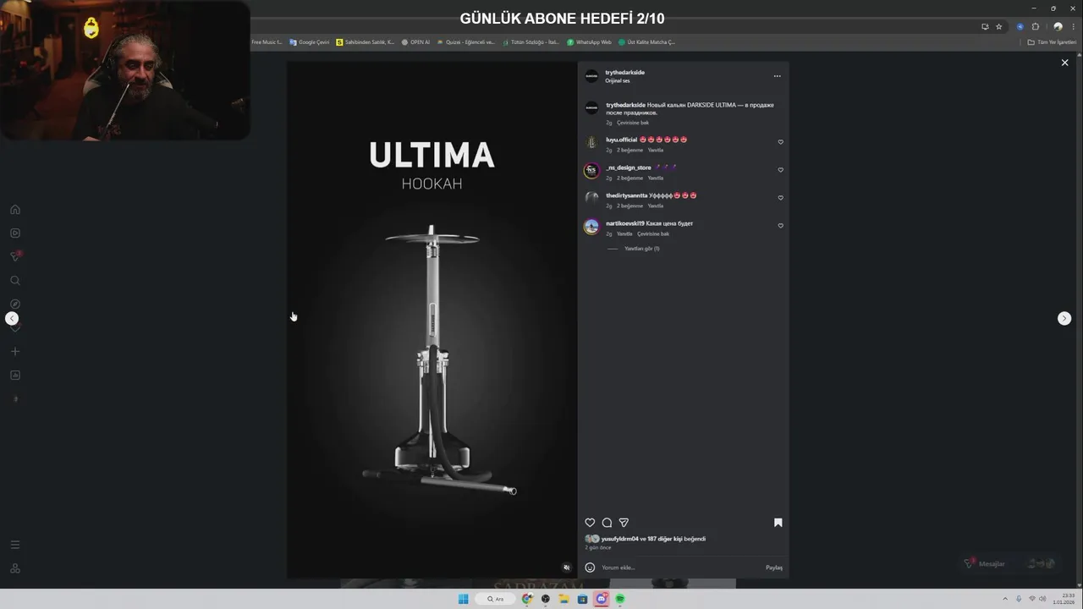Open File Explorer from the taskbar

click(563, 599)
